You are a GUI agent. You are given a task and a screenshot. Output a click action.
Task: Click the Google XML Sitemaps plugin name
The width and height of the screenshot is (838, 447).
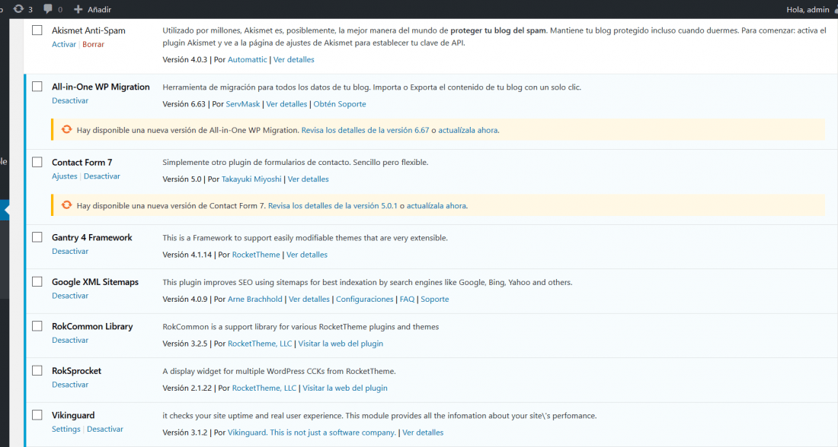point(95,281)
